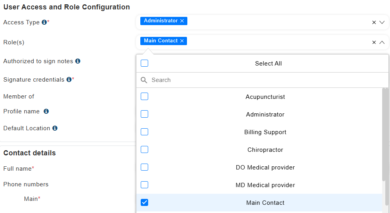Check the Select All checkbox
The height and width of the screenshot is (213, 390).
point(145,64)
